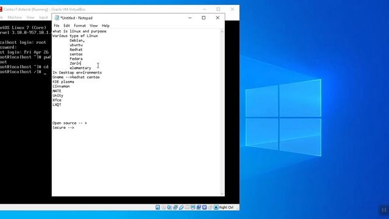Click 'localhost login: root' in the VM terminal
The width and height of the screenshot is (389, 219).
click(x=23, y=43)
